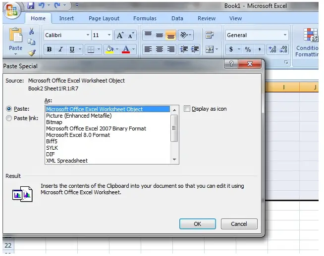Align text right in ribbon
This screenshot has width=324, height=256.
click(171, 49)
